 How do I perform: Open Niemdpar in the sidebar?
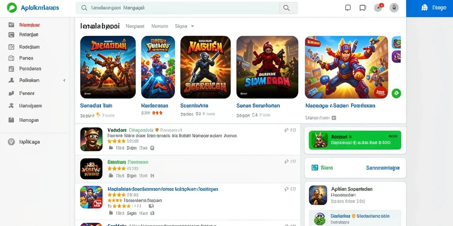tap(30, 25)
